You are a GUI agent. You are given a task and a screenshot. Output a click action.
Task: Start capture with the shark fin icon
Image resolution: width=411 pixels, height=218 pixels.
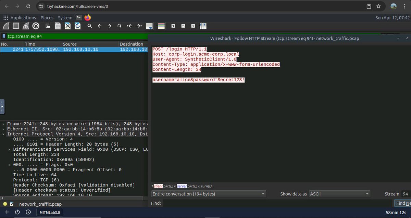6,26
